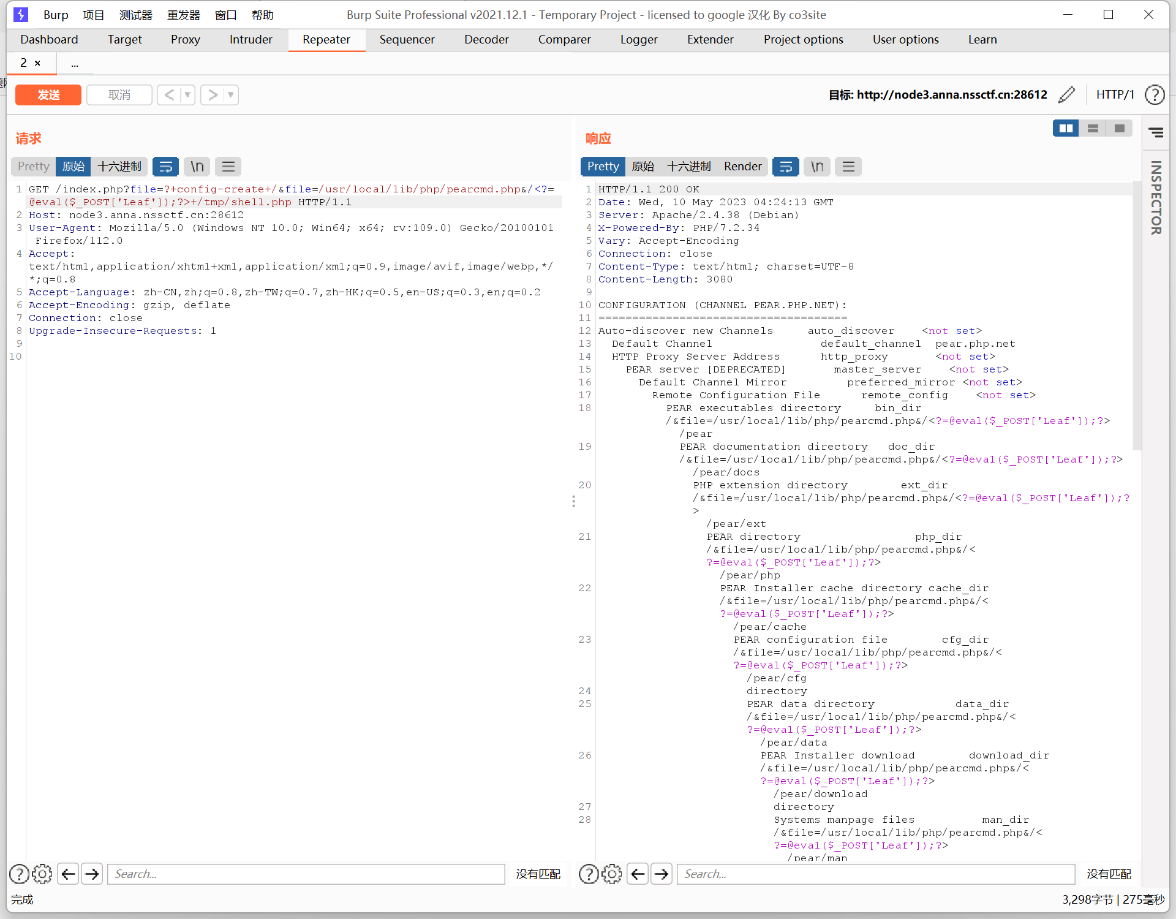1176x919 pixels.
Task: Open the Repeater help question-mark icon
Action: 1155,94
